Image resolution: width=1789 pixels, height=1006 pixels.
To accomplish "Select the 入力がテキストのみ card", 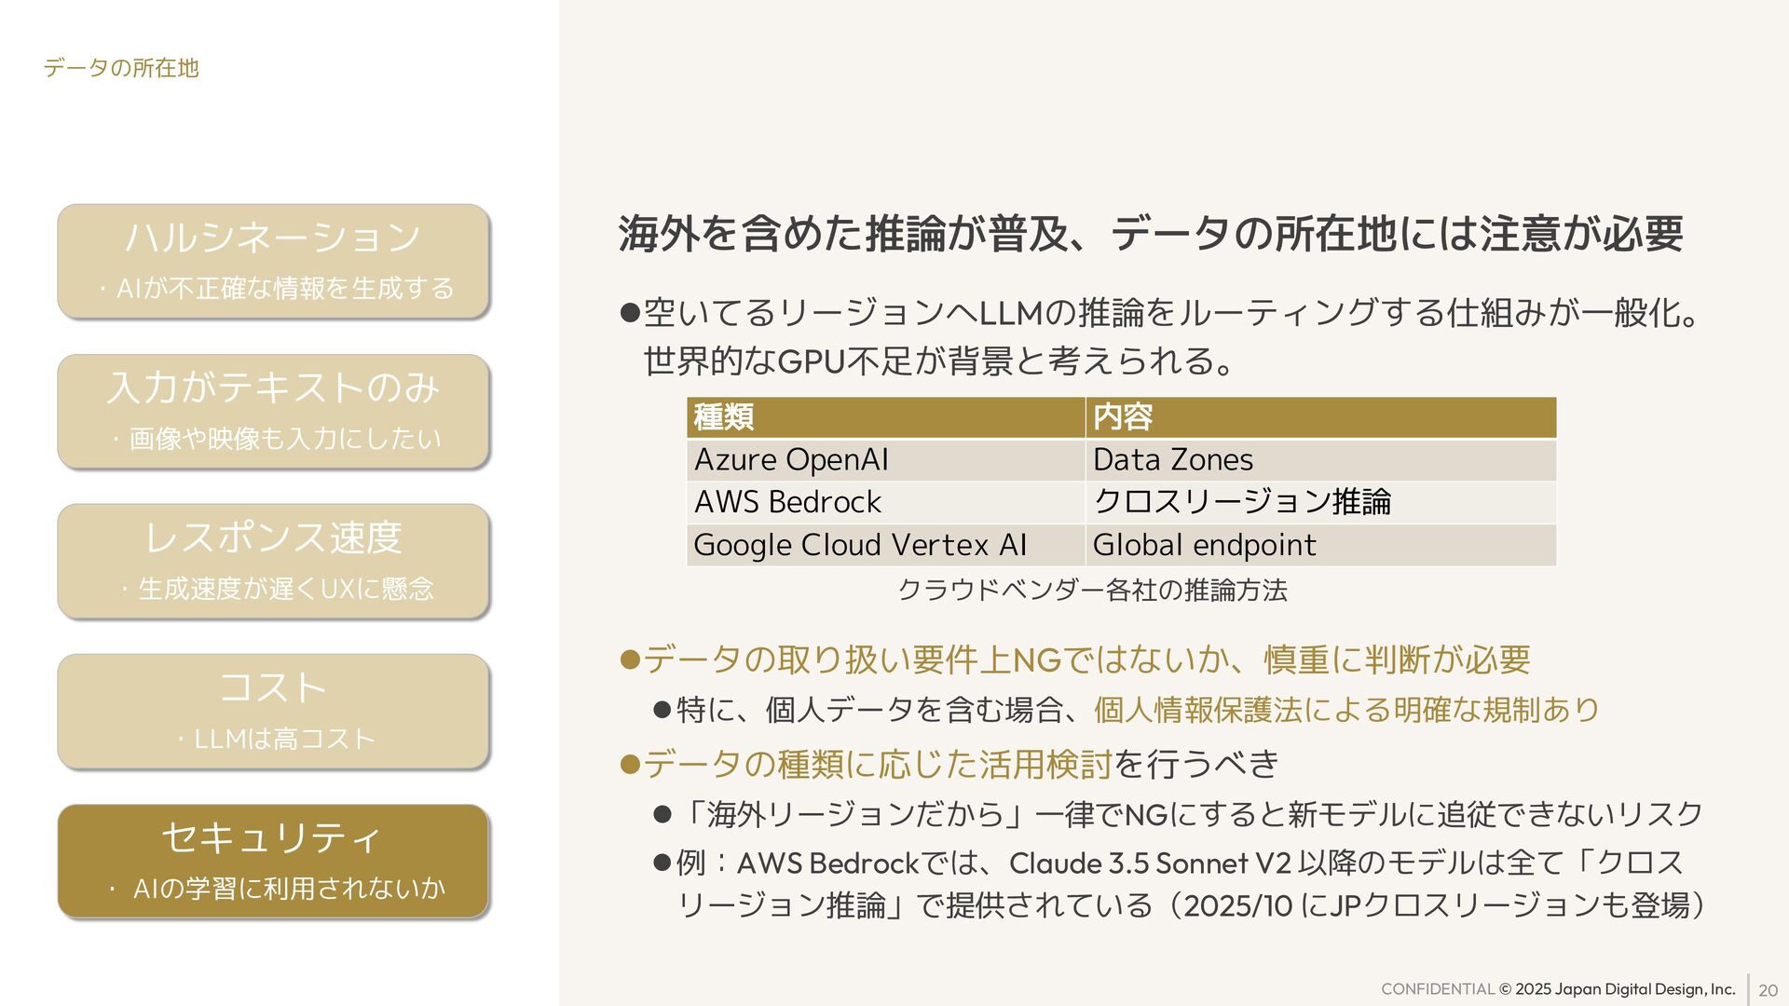I will coord(273,411).
